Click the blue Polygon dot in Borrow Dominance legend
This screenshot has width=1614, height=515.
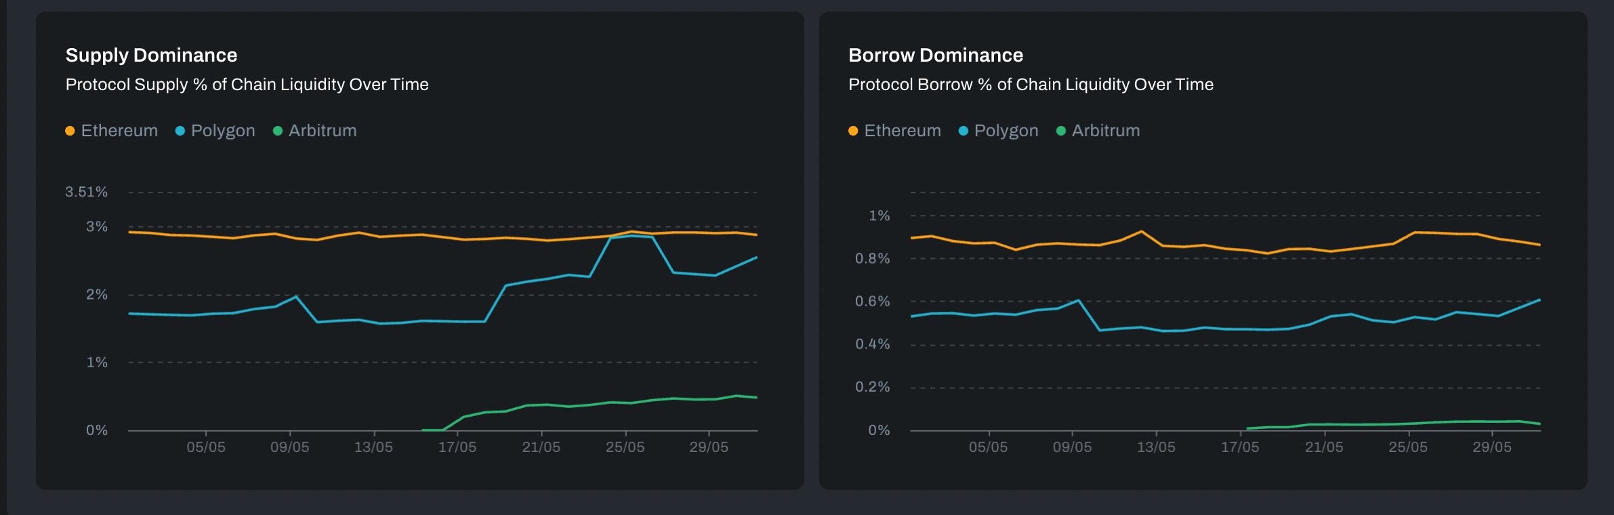tap(964, 131)
